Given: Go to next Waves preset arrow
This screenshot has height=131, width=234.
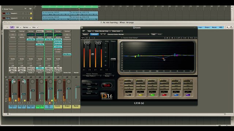Looking at the screenshot, I should 172,38.
